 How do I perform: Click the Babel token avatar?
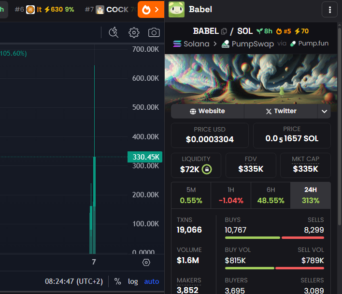(176, 9)
